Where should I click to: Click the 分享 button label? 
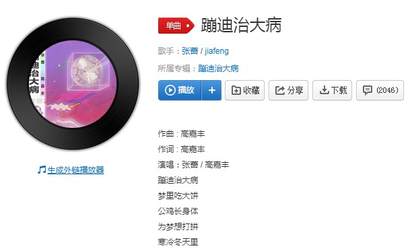click(x=295, y=90)
